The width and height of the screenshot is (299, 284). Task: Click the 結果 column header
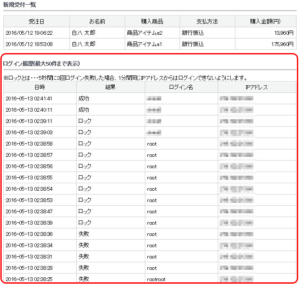click(111, 87)
